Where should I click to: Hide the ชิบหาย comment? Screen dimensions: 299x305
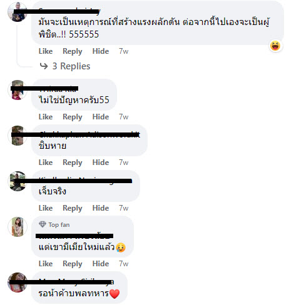pos(101,162)
